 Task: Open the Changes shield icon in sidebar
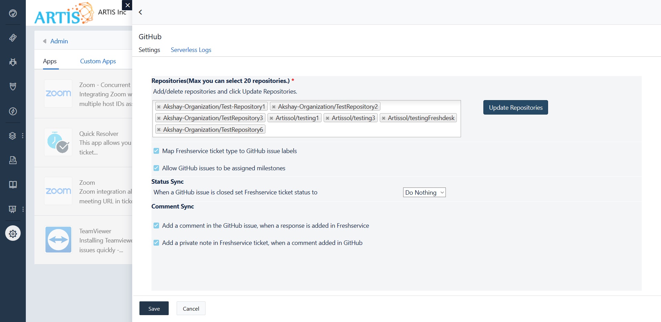(13, 87)
